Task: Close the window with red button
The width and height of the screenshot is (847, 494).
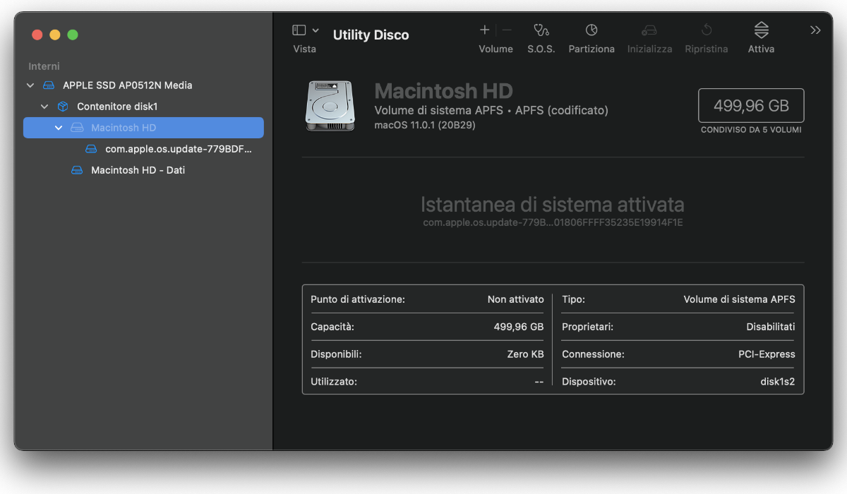Action: pyautogui.click(x=37, y=35)
